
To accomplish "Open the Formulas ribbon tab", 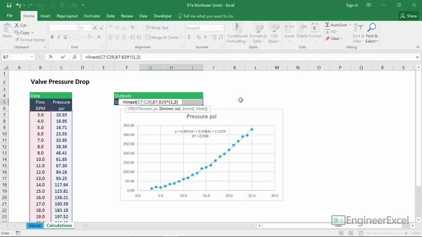I will point(92,16).
